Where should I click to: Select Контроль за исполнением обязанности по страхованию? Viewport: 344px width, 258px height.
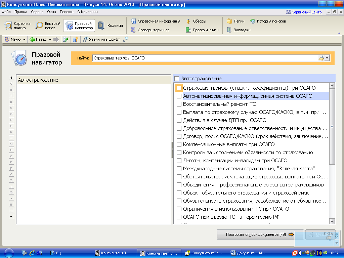248,153
